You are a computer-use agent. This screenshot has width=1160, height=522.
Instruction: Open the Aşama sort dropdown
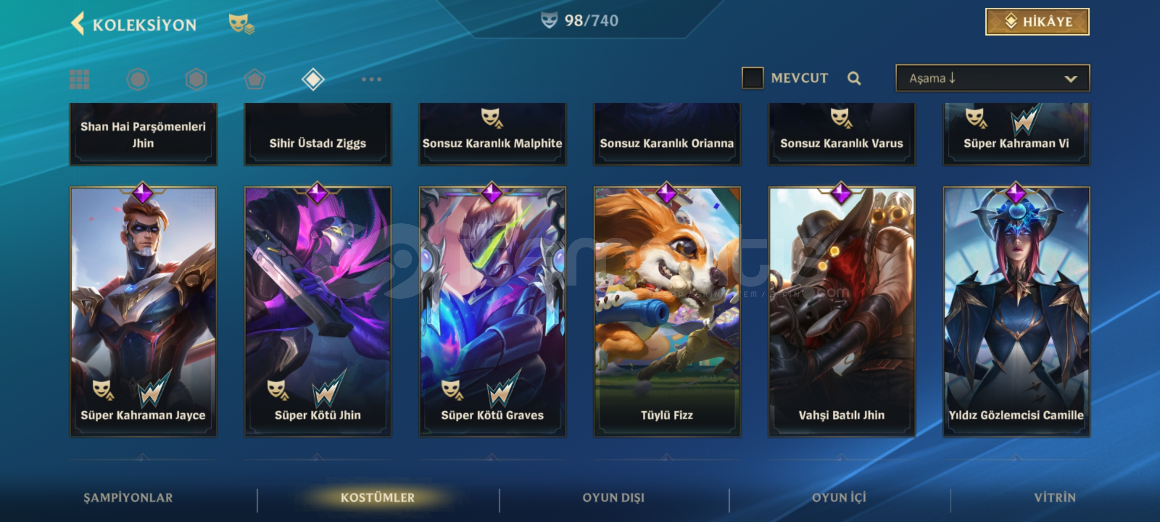click(993, 78)
